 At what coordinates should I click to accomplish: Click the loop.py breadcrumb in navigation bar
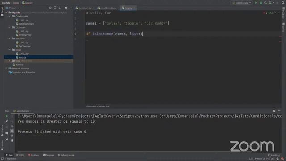pyautogui.click(x=27, y=3)
